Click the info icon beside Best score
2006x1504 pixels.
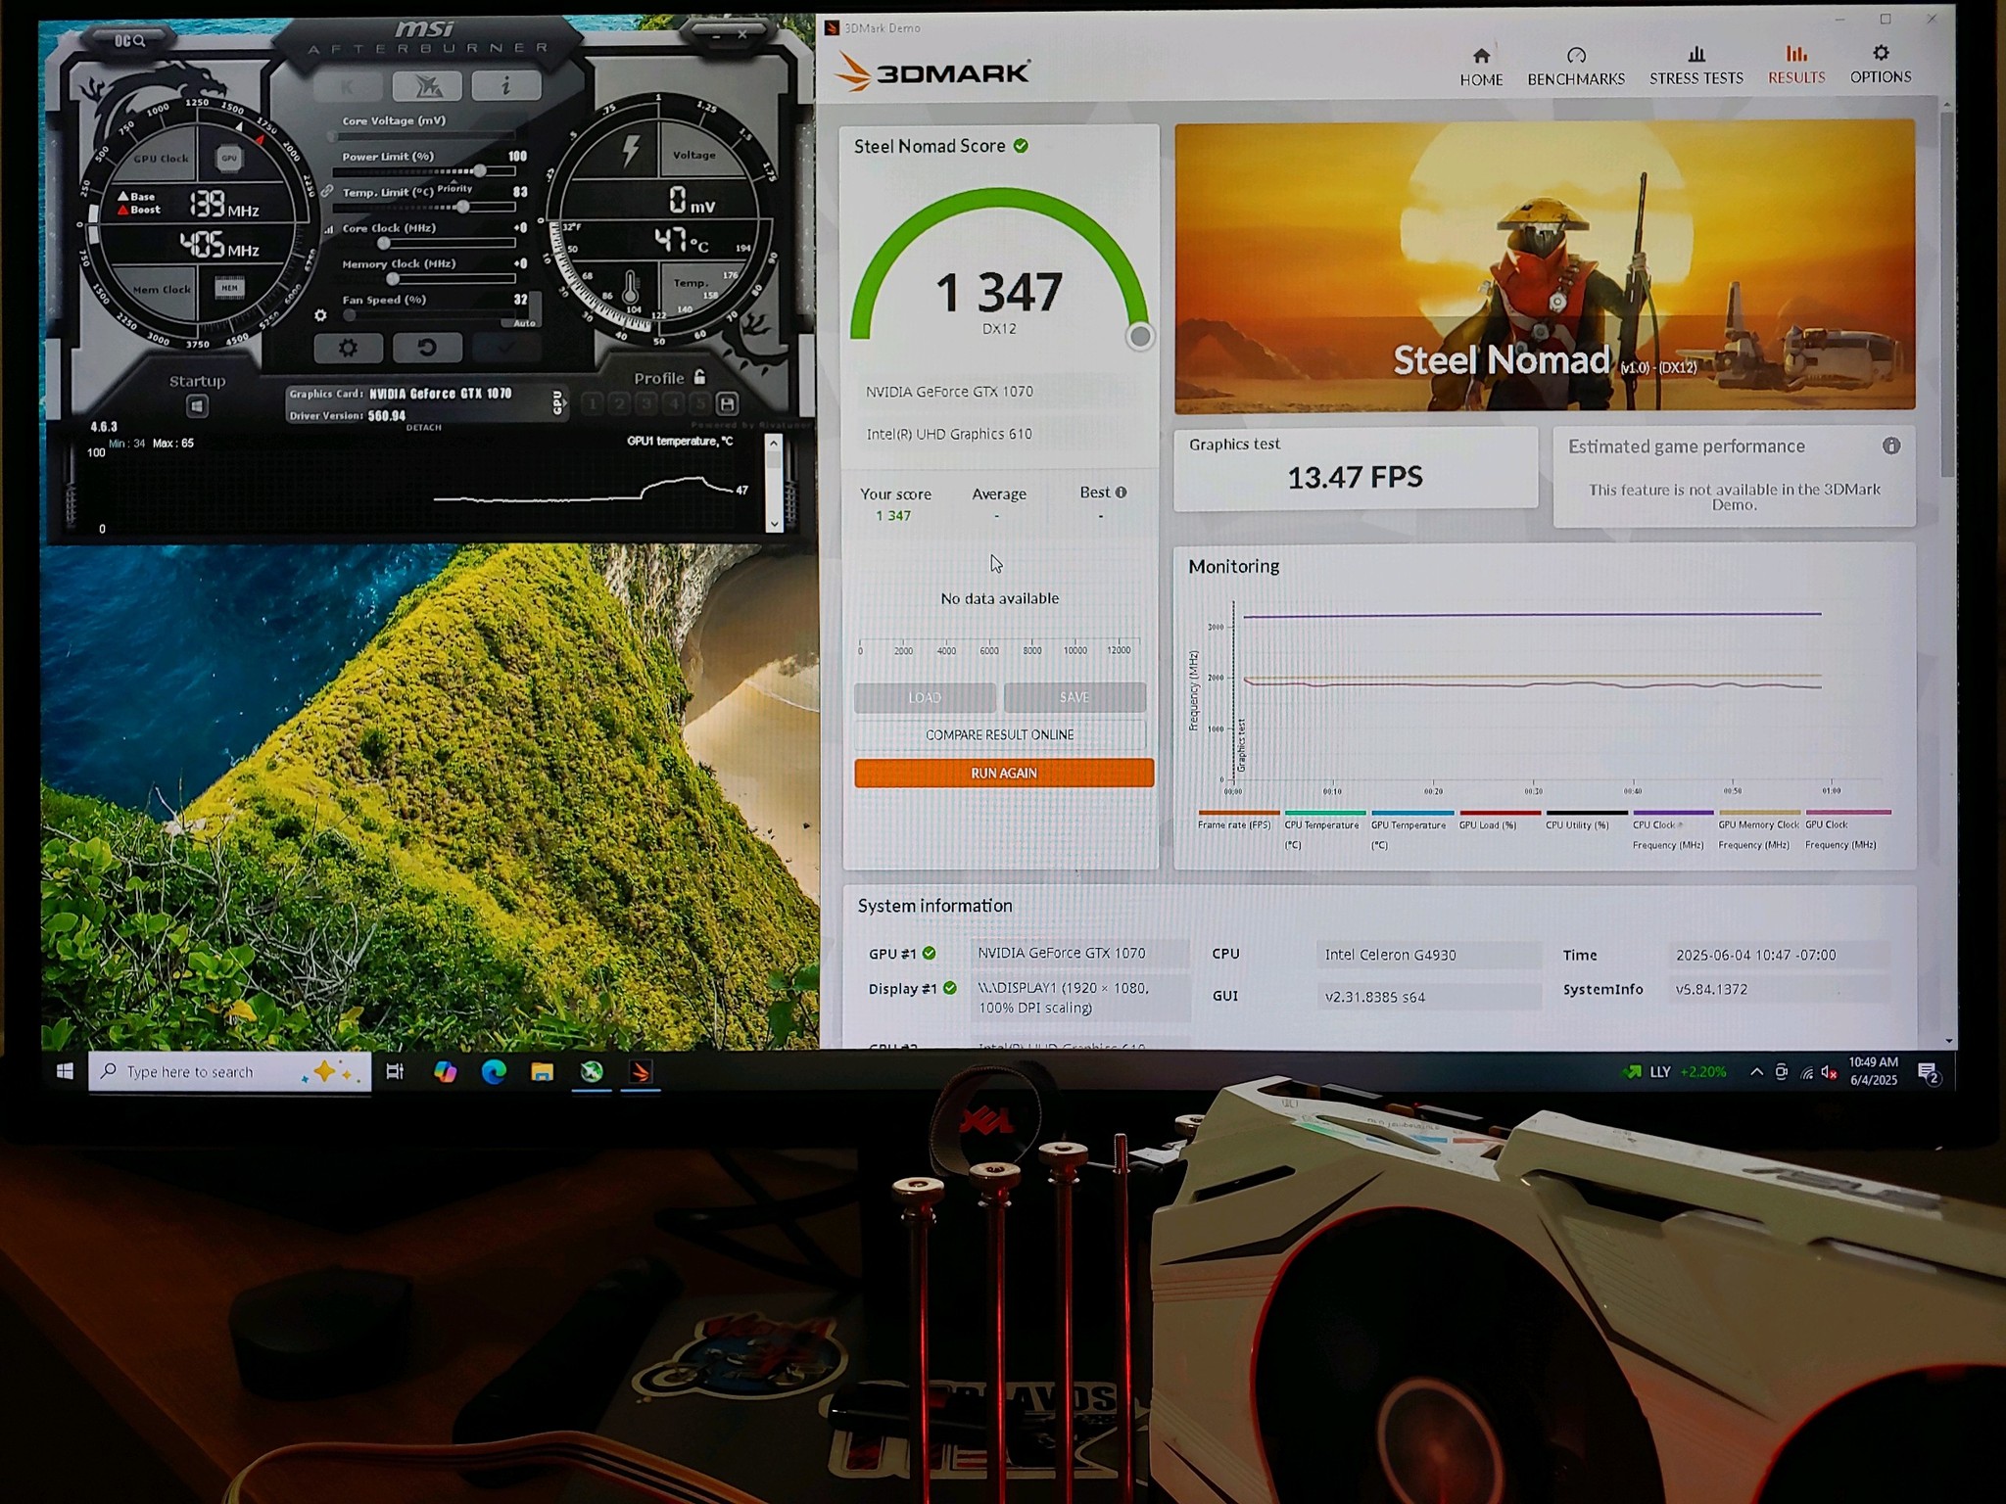point(1121,493)
